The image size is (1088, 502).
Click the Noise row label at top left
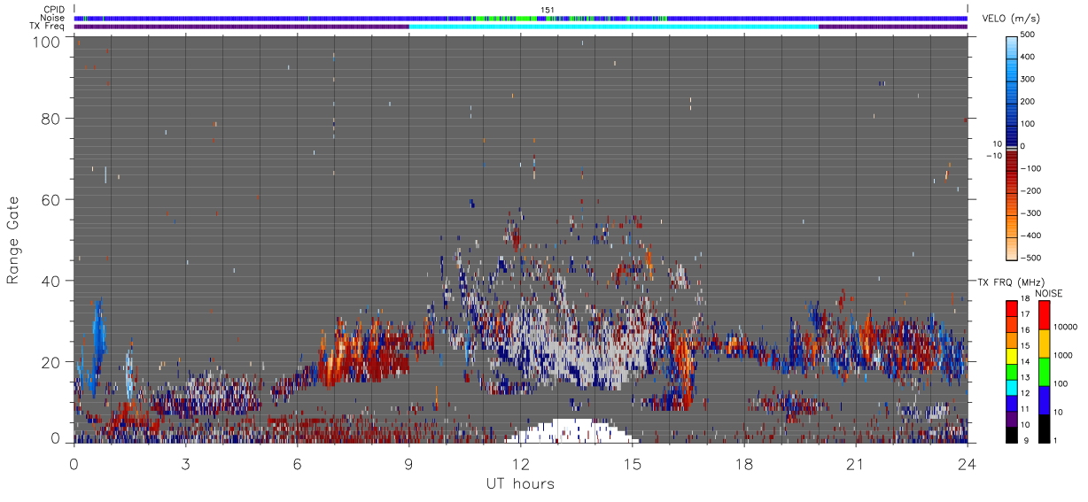pyautogui.click(x=51, y=18)
